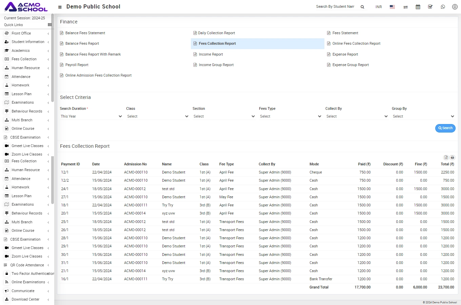Click the Search By Student Name field

click(335, 7)
